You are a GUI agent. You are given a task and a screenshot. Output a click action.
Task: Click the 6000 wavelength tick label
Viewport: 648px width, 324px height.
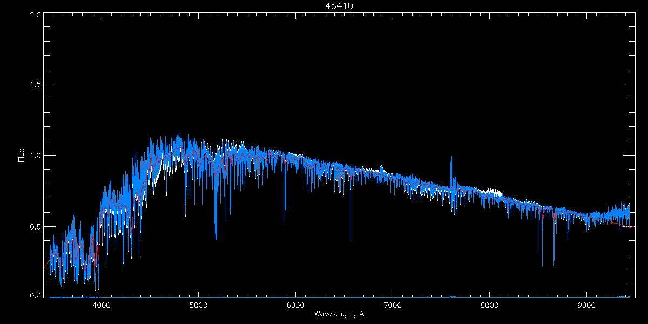tap(295, 305)
